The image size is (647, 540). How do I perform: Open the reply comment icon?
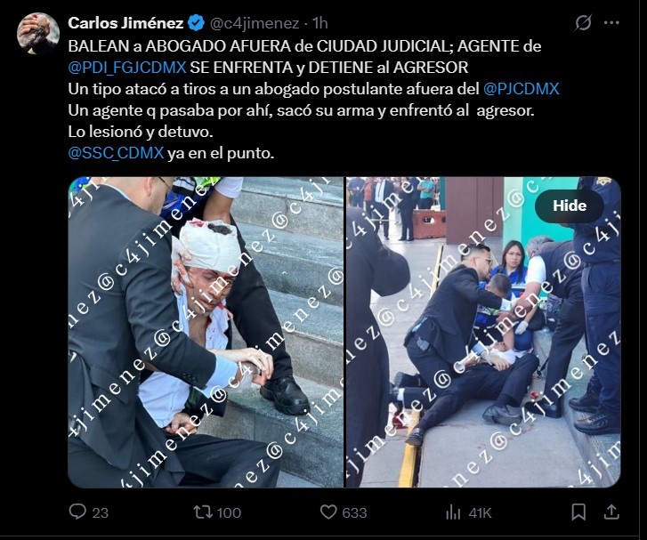(77, 512)
